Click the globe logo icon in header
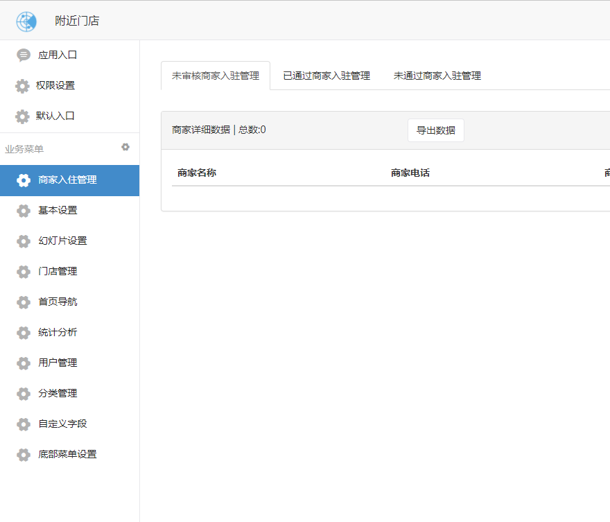The width and height of the screenshot is (610, 522). 26,21
